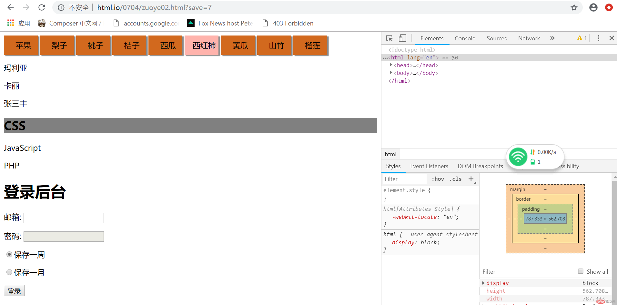Submit with the 登录 button

[14, 291]
